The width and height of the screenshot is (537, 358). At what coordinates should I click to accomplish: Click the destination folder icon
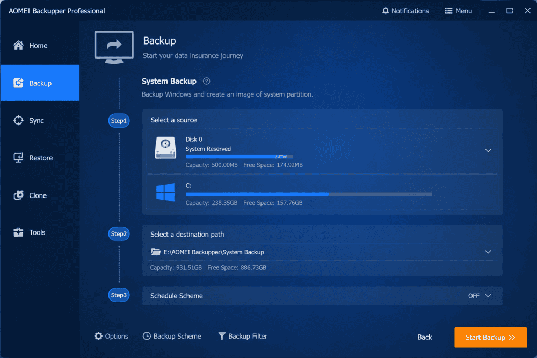pyautogui.click(x=156, y=252)
